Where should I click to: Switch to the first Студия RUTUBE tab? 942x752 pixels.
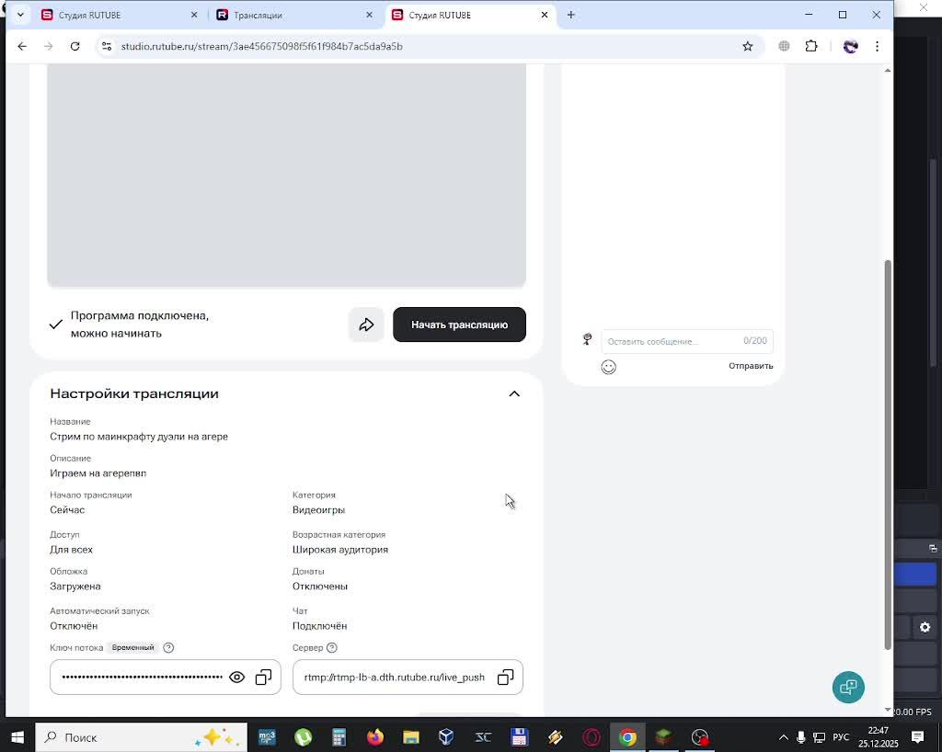coord(120,15)
